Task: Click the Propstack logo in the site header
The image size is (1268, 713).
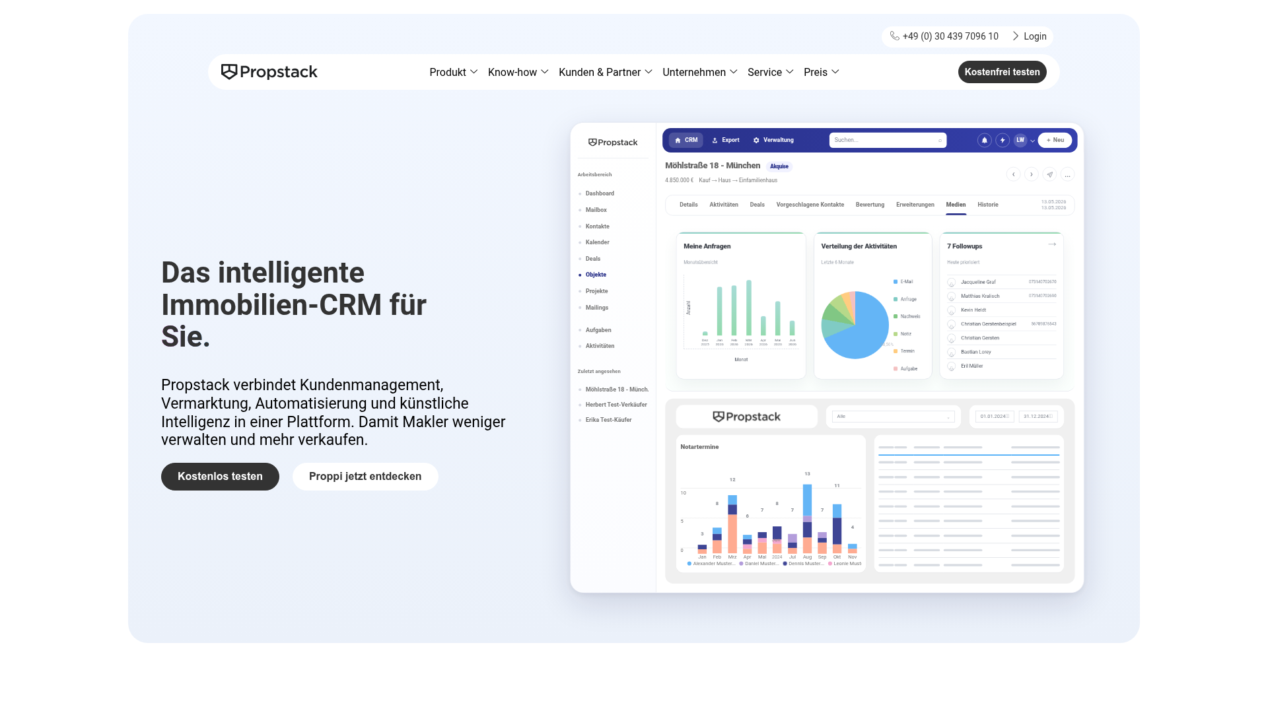Action: pyautogui.click(x=269, y=72)
